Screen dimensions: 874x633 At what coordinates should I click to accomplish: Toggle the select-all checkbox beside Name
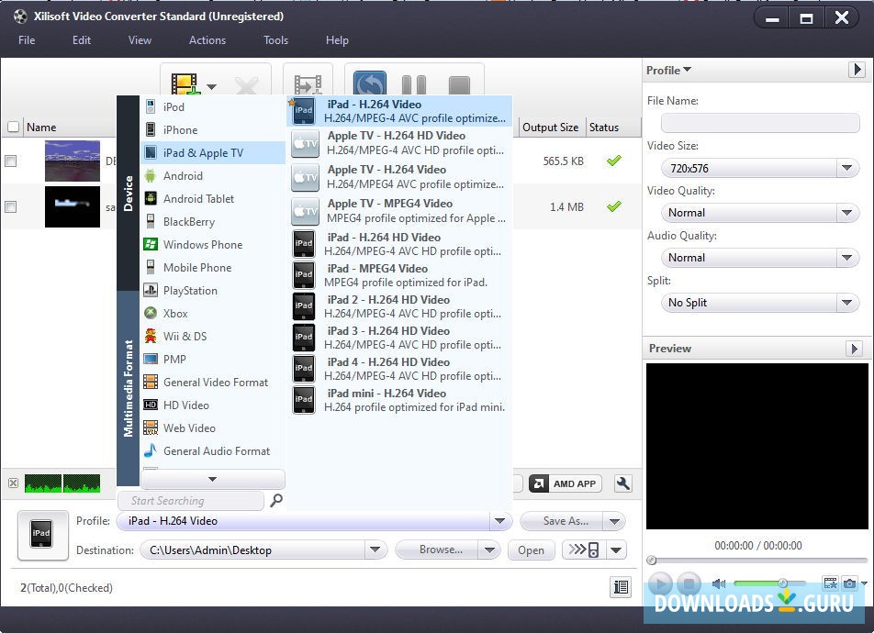pyautogui.click(x=14, y=127)
